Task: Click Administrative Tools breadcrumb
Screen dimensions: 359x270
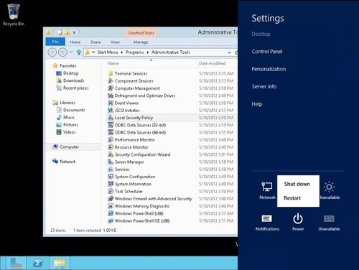Action: [x=171, y=52]
